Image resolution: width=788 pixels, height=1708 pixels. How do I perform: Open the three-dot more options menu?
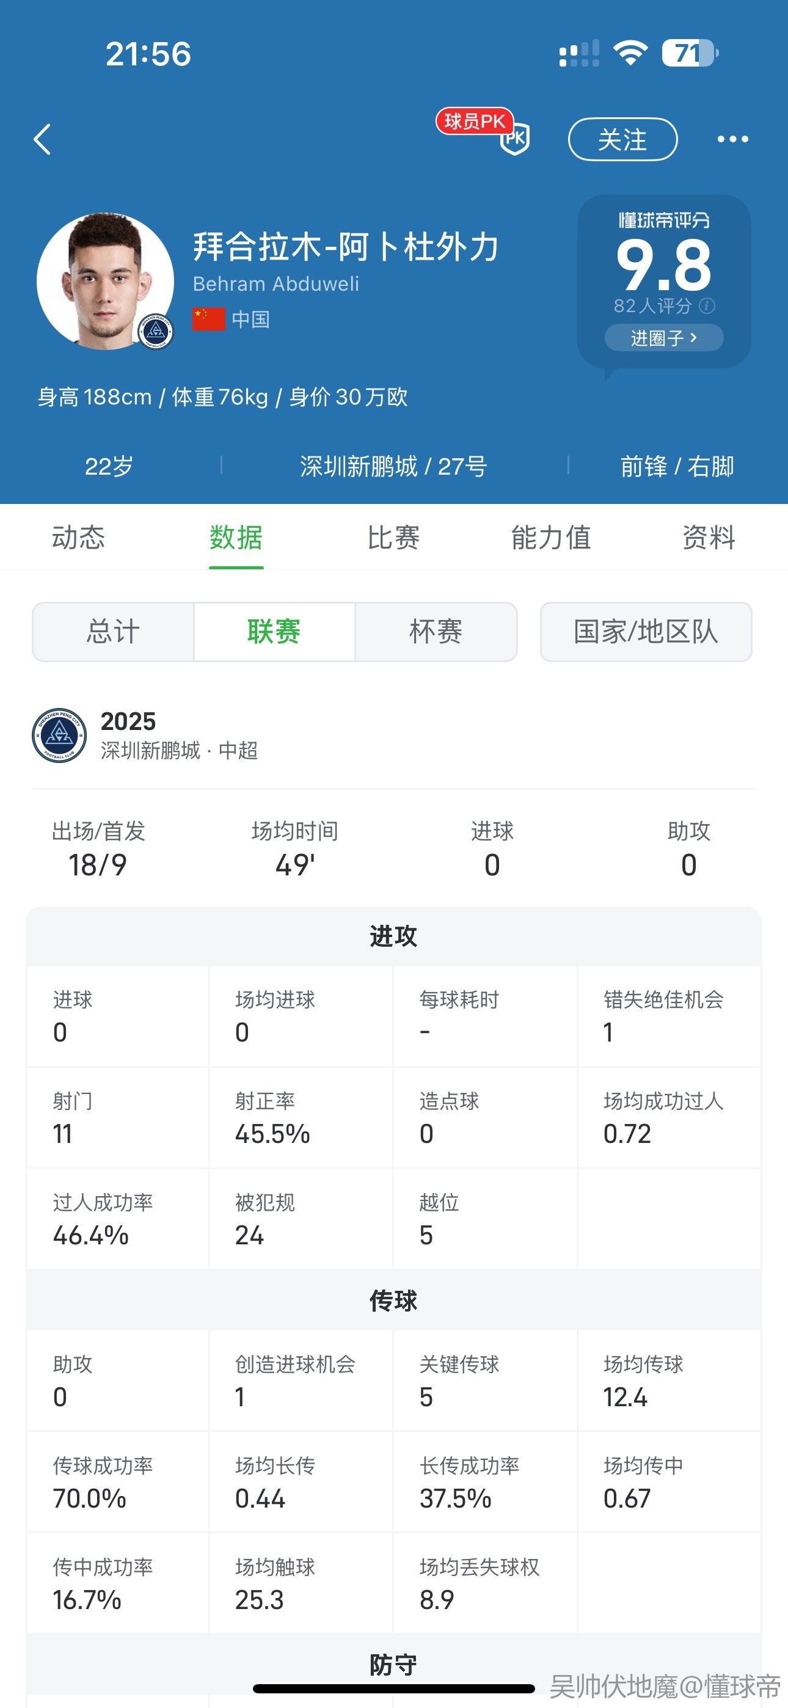coord(732,139)
